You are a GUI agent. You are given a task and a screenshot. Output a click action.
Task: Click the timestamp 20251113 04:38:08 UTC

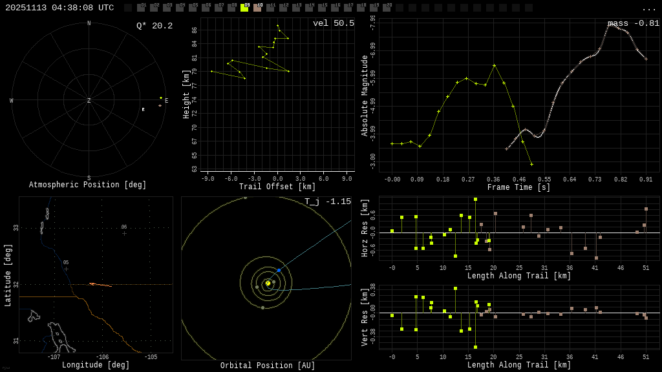point(59,8)
